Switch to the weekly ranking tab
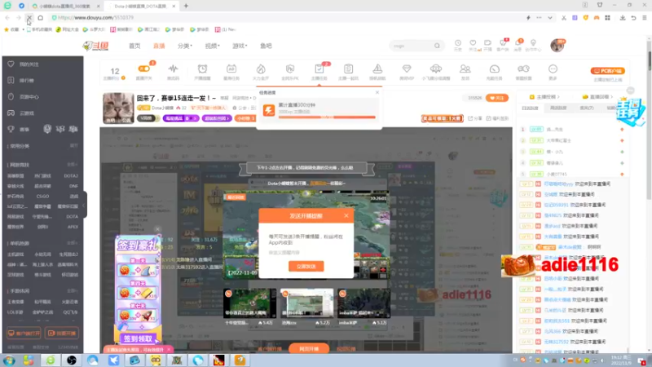The width and height of the screenshot is (652, 367). pyautogui.click(x=558, y=108)
